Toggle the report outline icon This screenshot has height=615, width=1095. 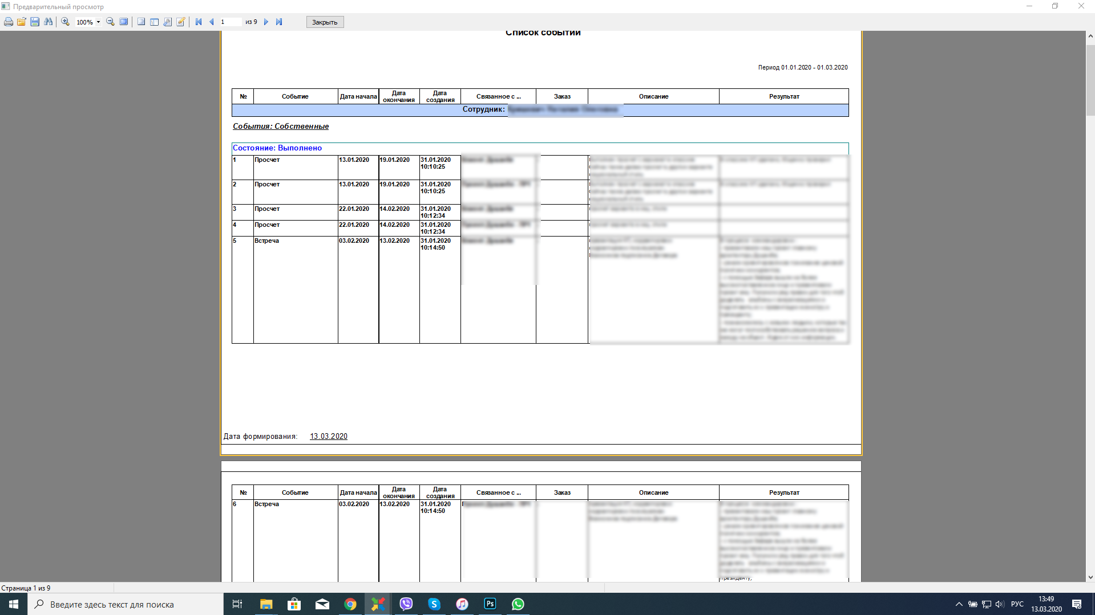(142, 22)
